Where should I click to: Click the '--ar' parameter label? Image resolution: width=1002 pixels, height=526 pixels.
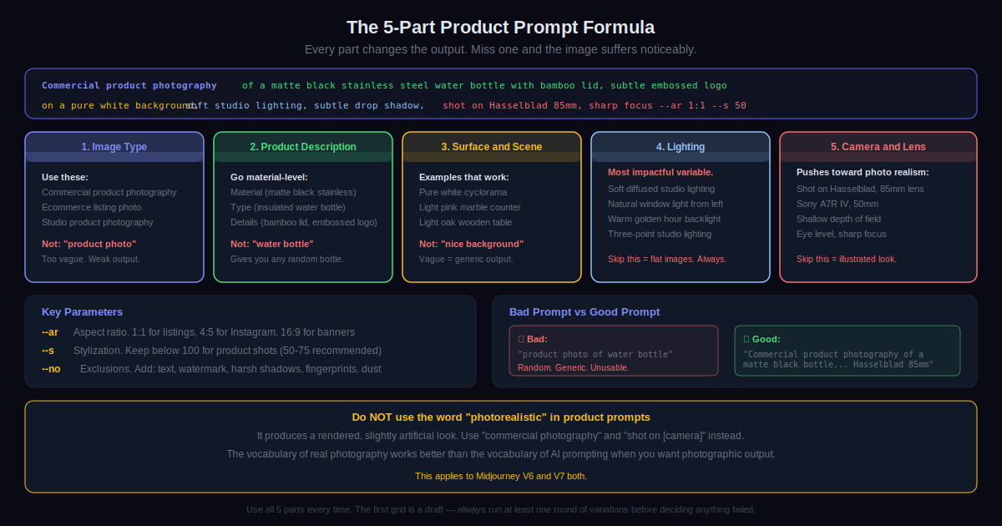[50, 332]
